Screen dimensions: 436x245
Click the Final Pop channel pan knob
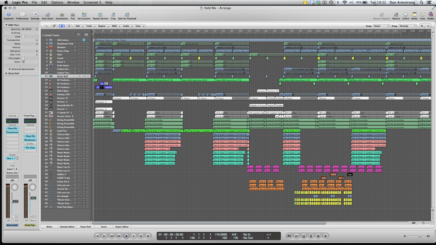(32, 188)
